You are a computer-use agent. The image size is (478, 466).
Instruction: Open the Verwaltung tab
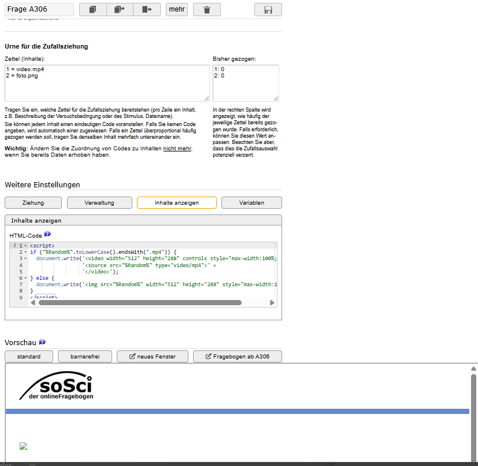click(x=99, y=203)
